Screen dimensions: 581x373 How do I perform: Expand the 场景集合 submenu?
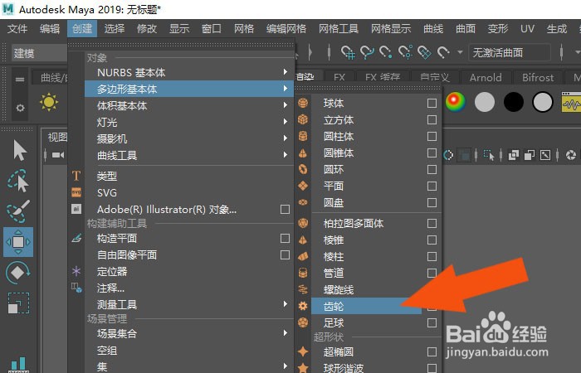click(x=189, y=333)
